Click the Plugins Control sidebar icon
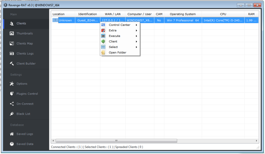The image size is (265, 154). (x=12, y=94)
